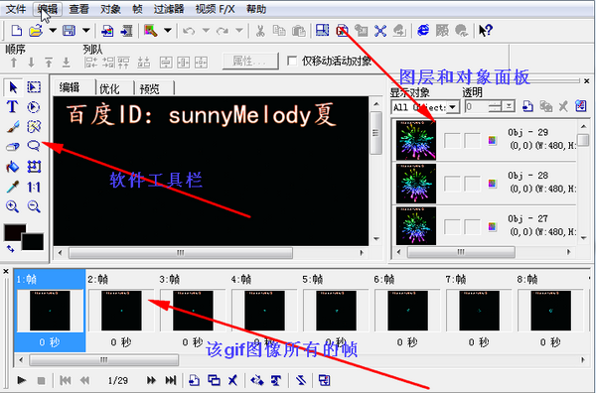Select the rectangle selection tool
The image size is (596, 393).
click(x=34, y=87)
